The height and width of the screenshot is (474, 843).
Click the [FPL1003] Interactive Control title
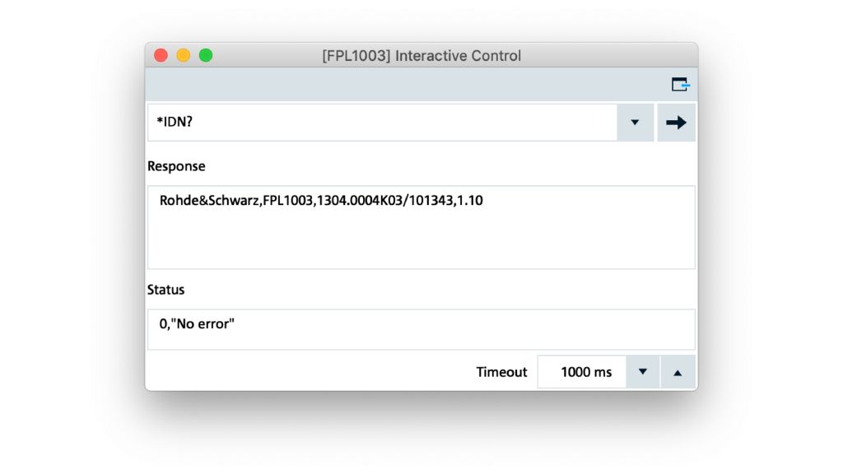point(421,56)
